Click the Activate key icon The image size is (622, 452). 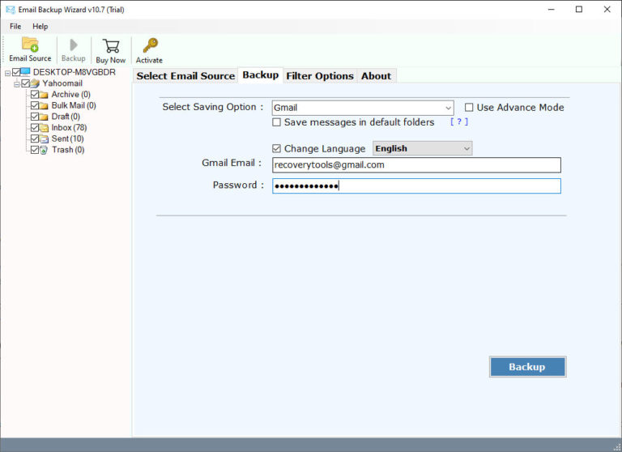151,45
